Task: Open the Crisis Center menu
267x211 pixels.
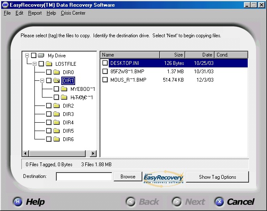Action: [73, 13]
